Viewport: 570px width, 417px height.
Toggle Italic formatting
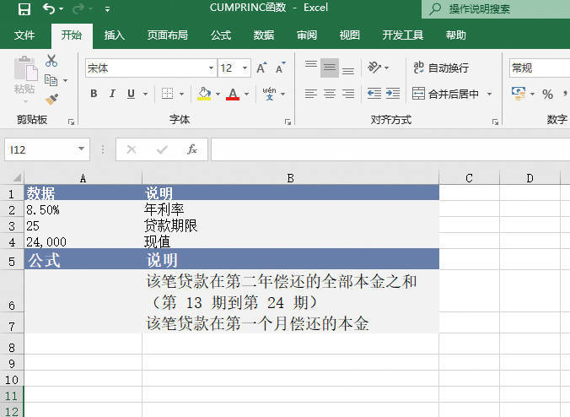coord(113,94)
